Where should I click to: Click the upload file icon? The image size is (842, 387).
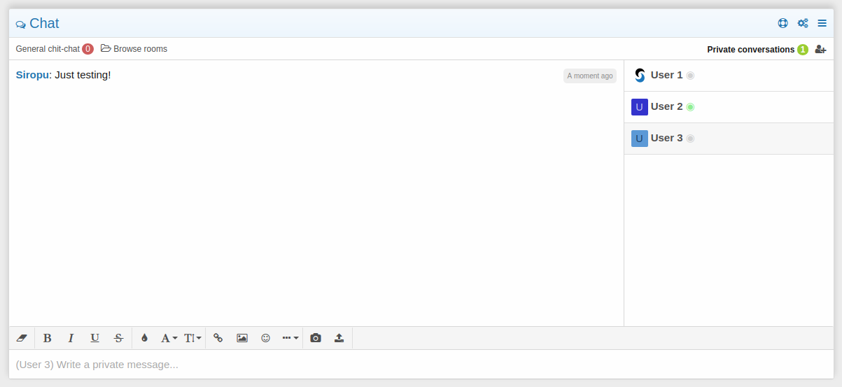pyautogui.click(x=339, y=338)
